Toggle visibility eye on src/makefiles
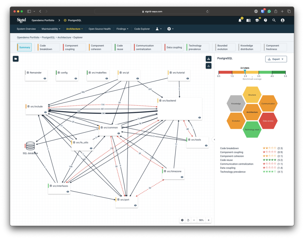Viewport: 304px width, 239px height. [x=107, y=78]
